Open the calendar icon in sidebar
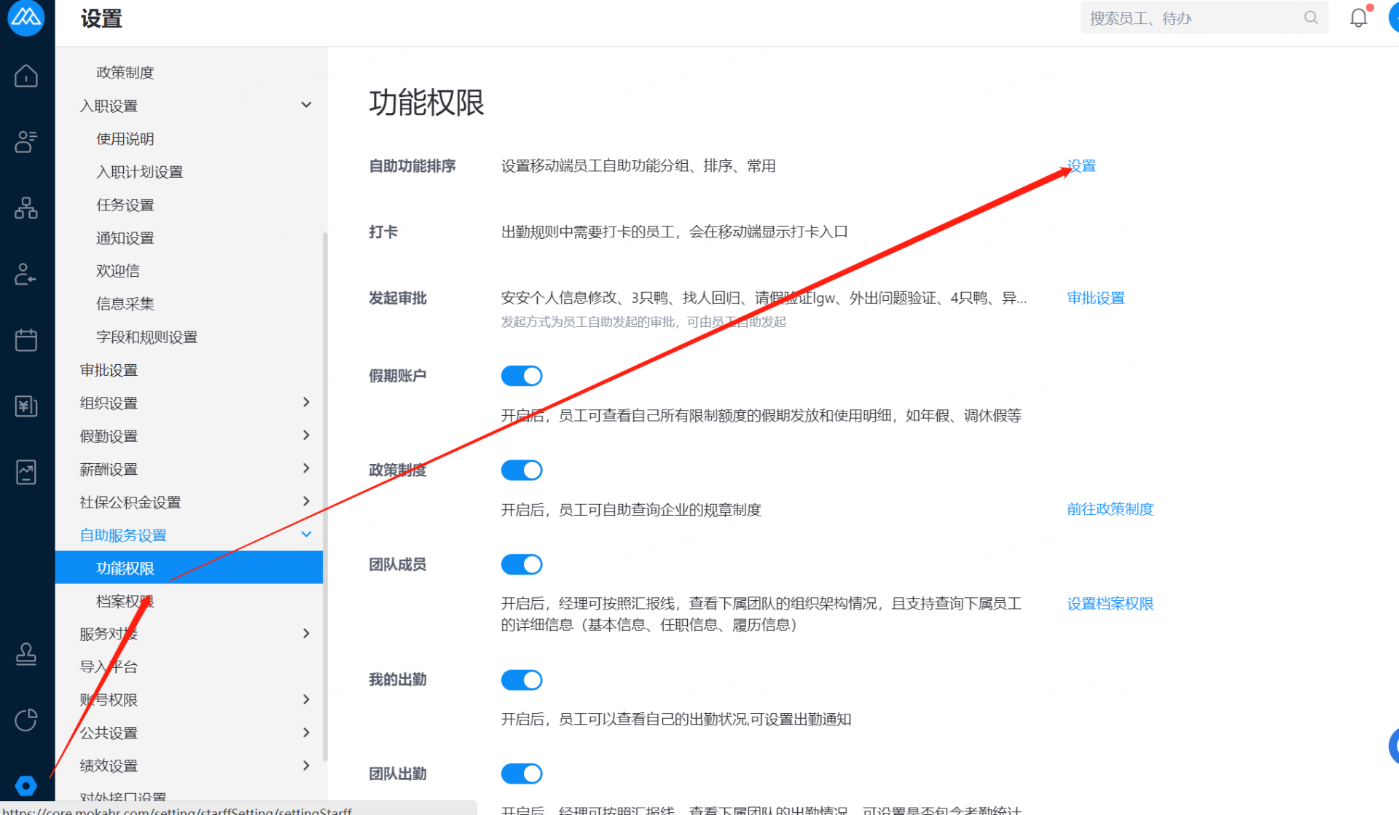The image size is (1399, 815). tap(26, 340)
